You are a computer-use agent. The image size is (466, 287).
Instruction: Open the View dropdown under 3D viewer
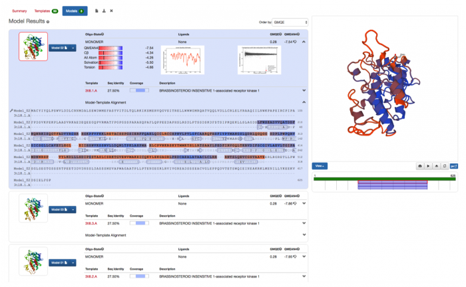tap(320, 165)
